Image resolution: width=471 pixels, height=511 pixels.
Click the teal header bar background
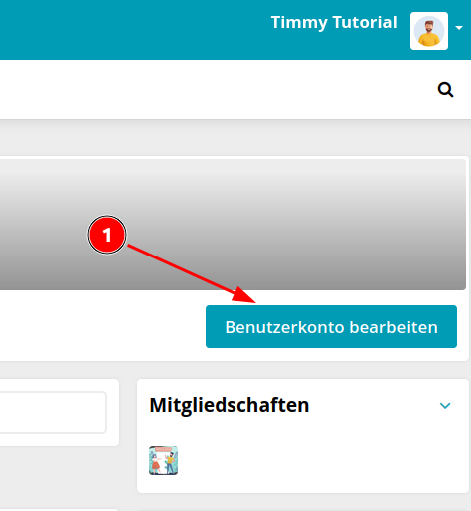pyautogui.click(x=133, y=30)
